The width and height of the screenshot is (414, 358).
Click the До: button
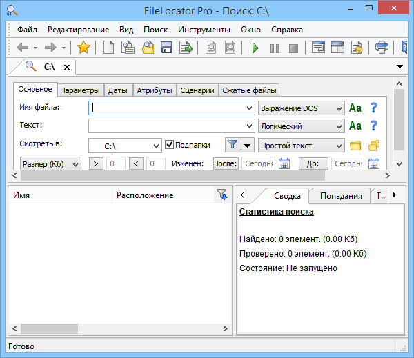pos(313,163)
